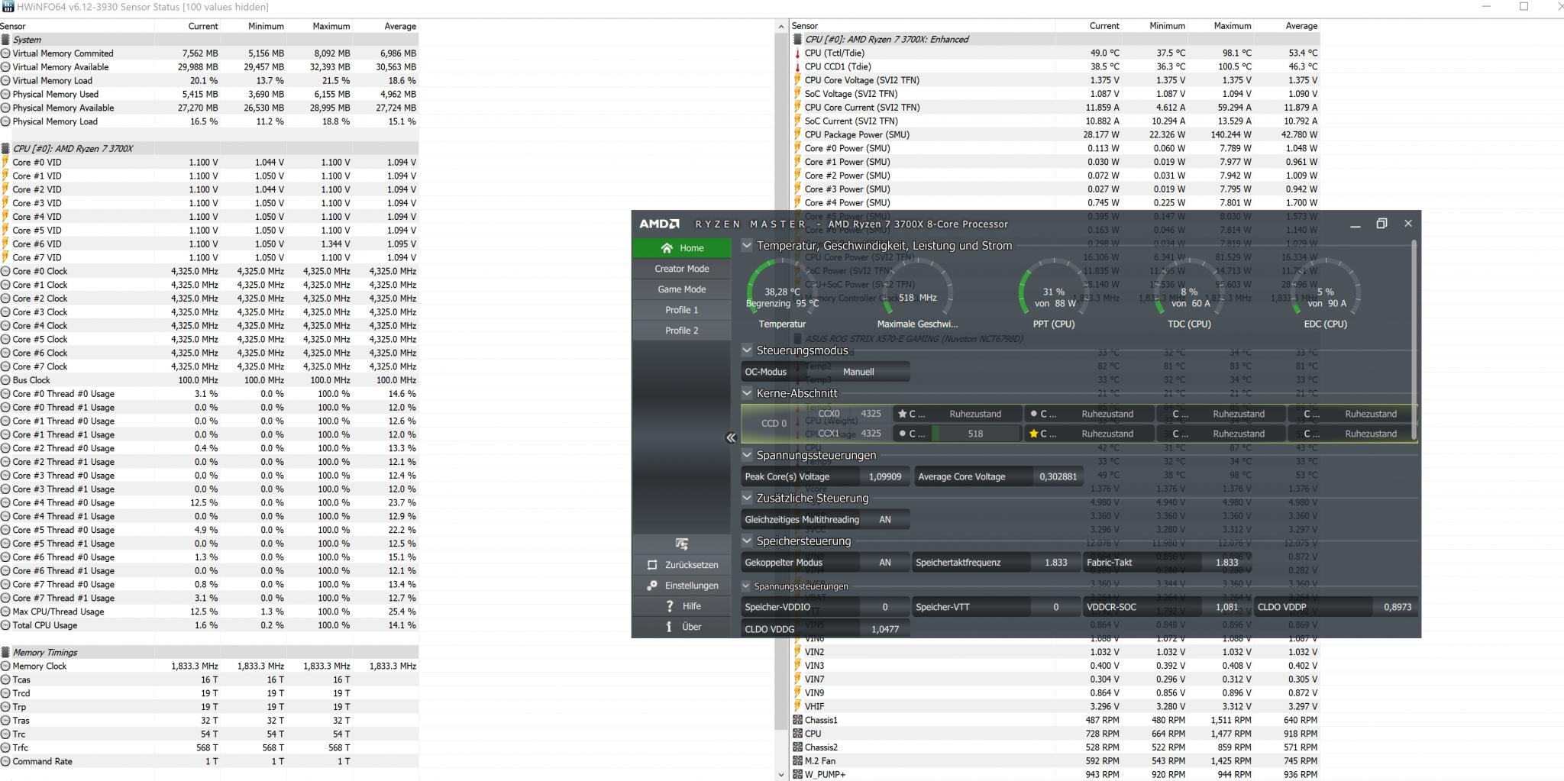Viewport: 1564px width, 781px height.
Task: Click the Ryzen Master vertical scrollbar
Action: pyautogui.click(x=1414, y=340)
